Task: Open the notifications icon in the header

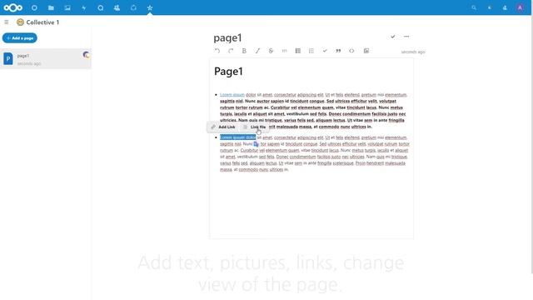Action: (490, 7)
